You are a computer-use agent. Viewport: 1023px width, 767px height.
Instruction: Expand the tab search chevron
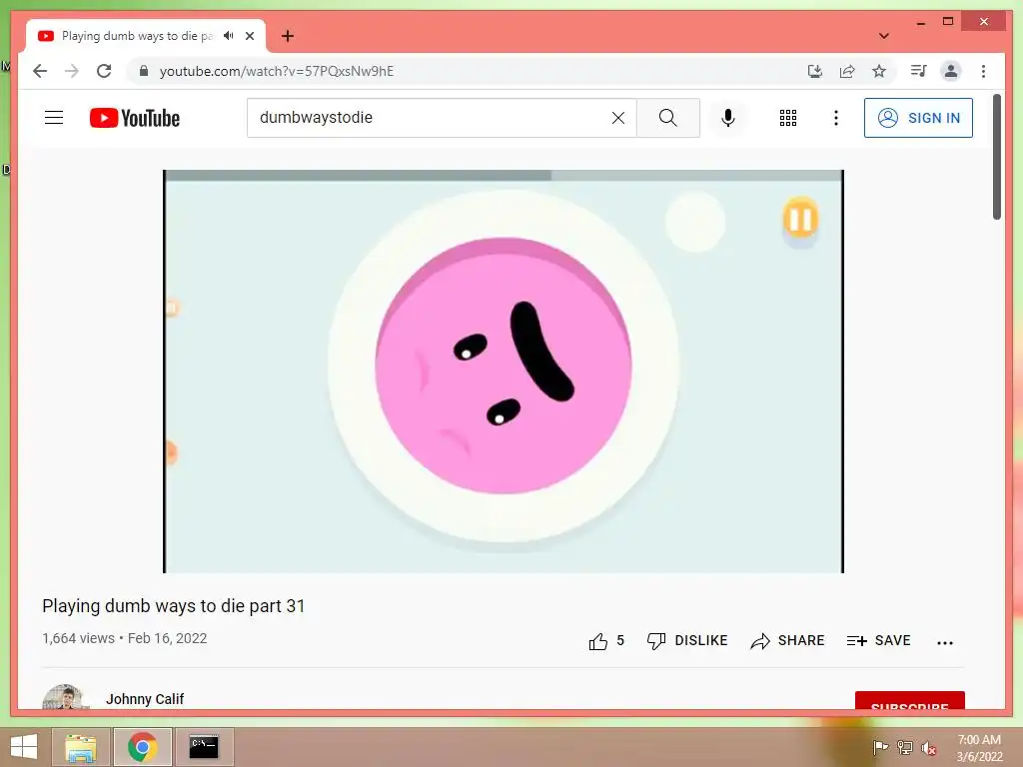point(884,36)
